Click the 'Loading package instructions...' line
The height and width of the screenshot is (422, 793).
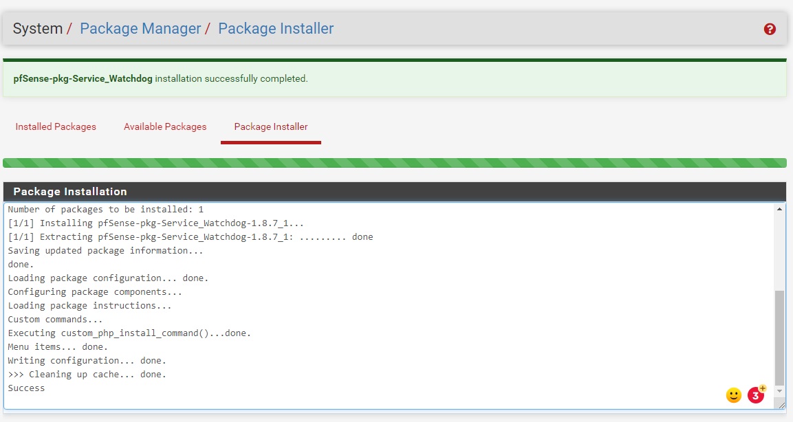tap(89, 306)
